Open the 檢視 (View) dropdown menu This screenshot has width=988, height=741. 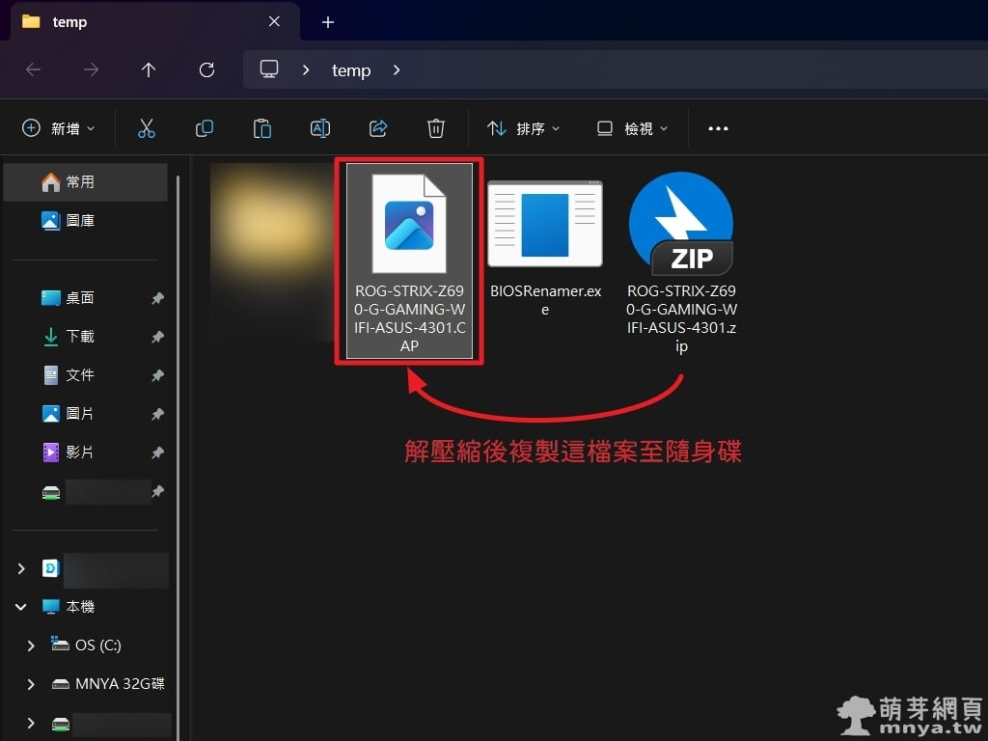coord(632,128)
